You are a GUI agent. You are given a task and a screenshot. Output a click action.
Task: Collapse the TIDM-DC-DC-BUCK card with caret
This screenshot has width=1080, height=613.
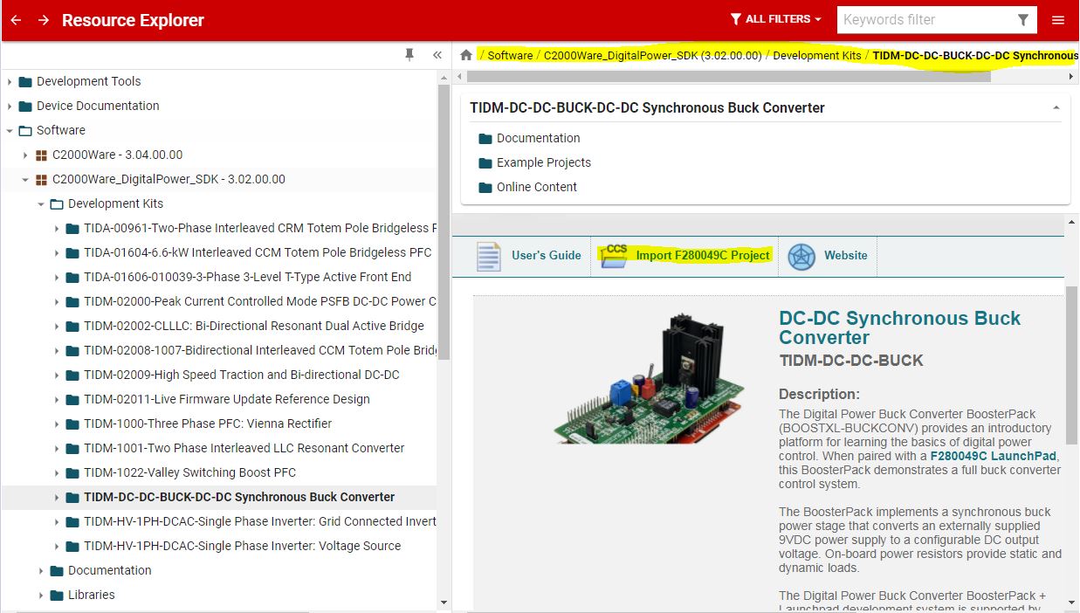pos(1056,108)
